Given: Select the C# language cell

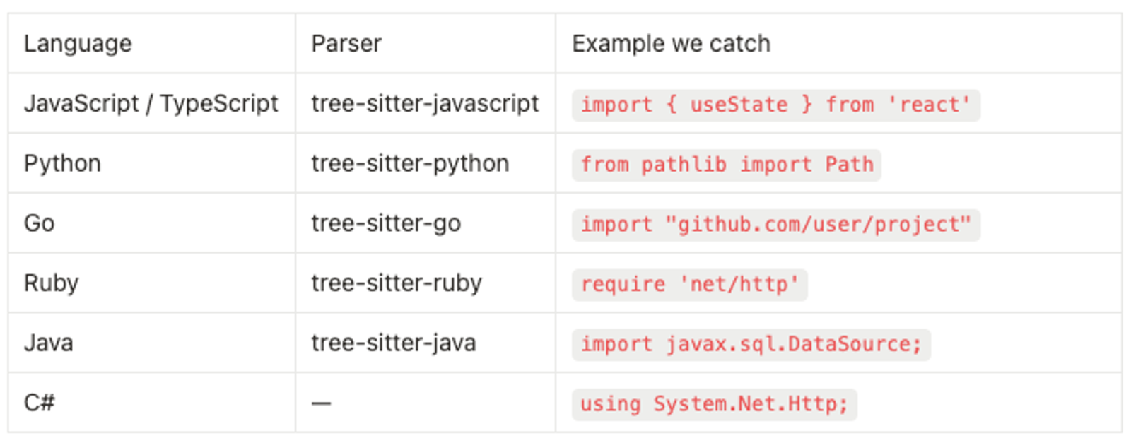Looking at the screenshot, I should [x=40, y=403].
